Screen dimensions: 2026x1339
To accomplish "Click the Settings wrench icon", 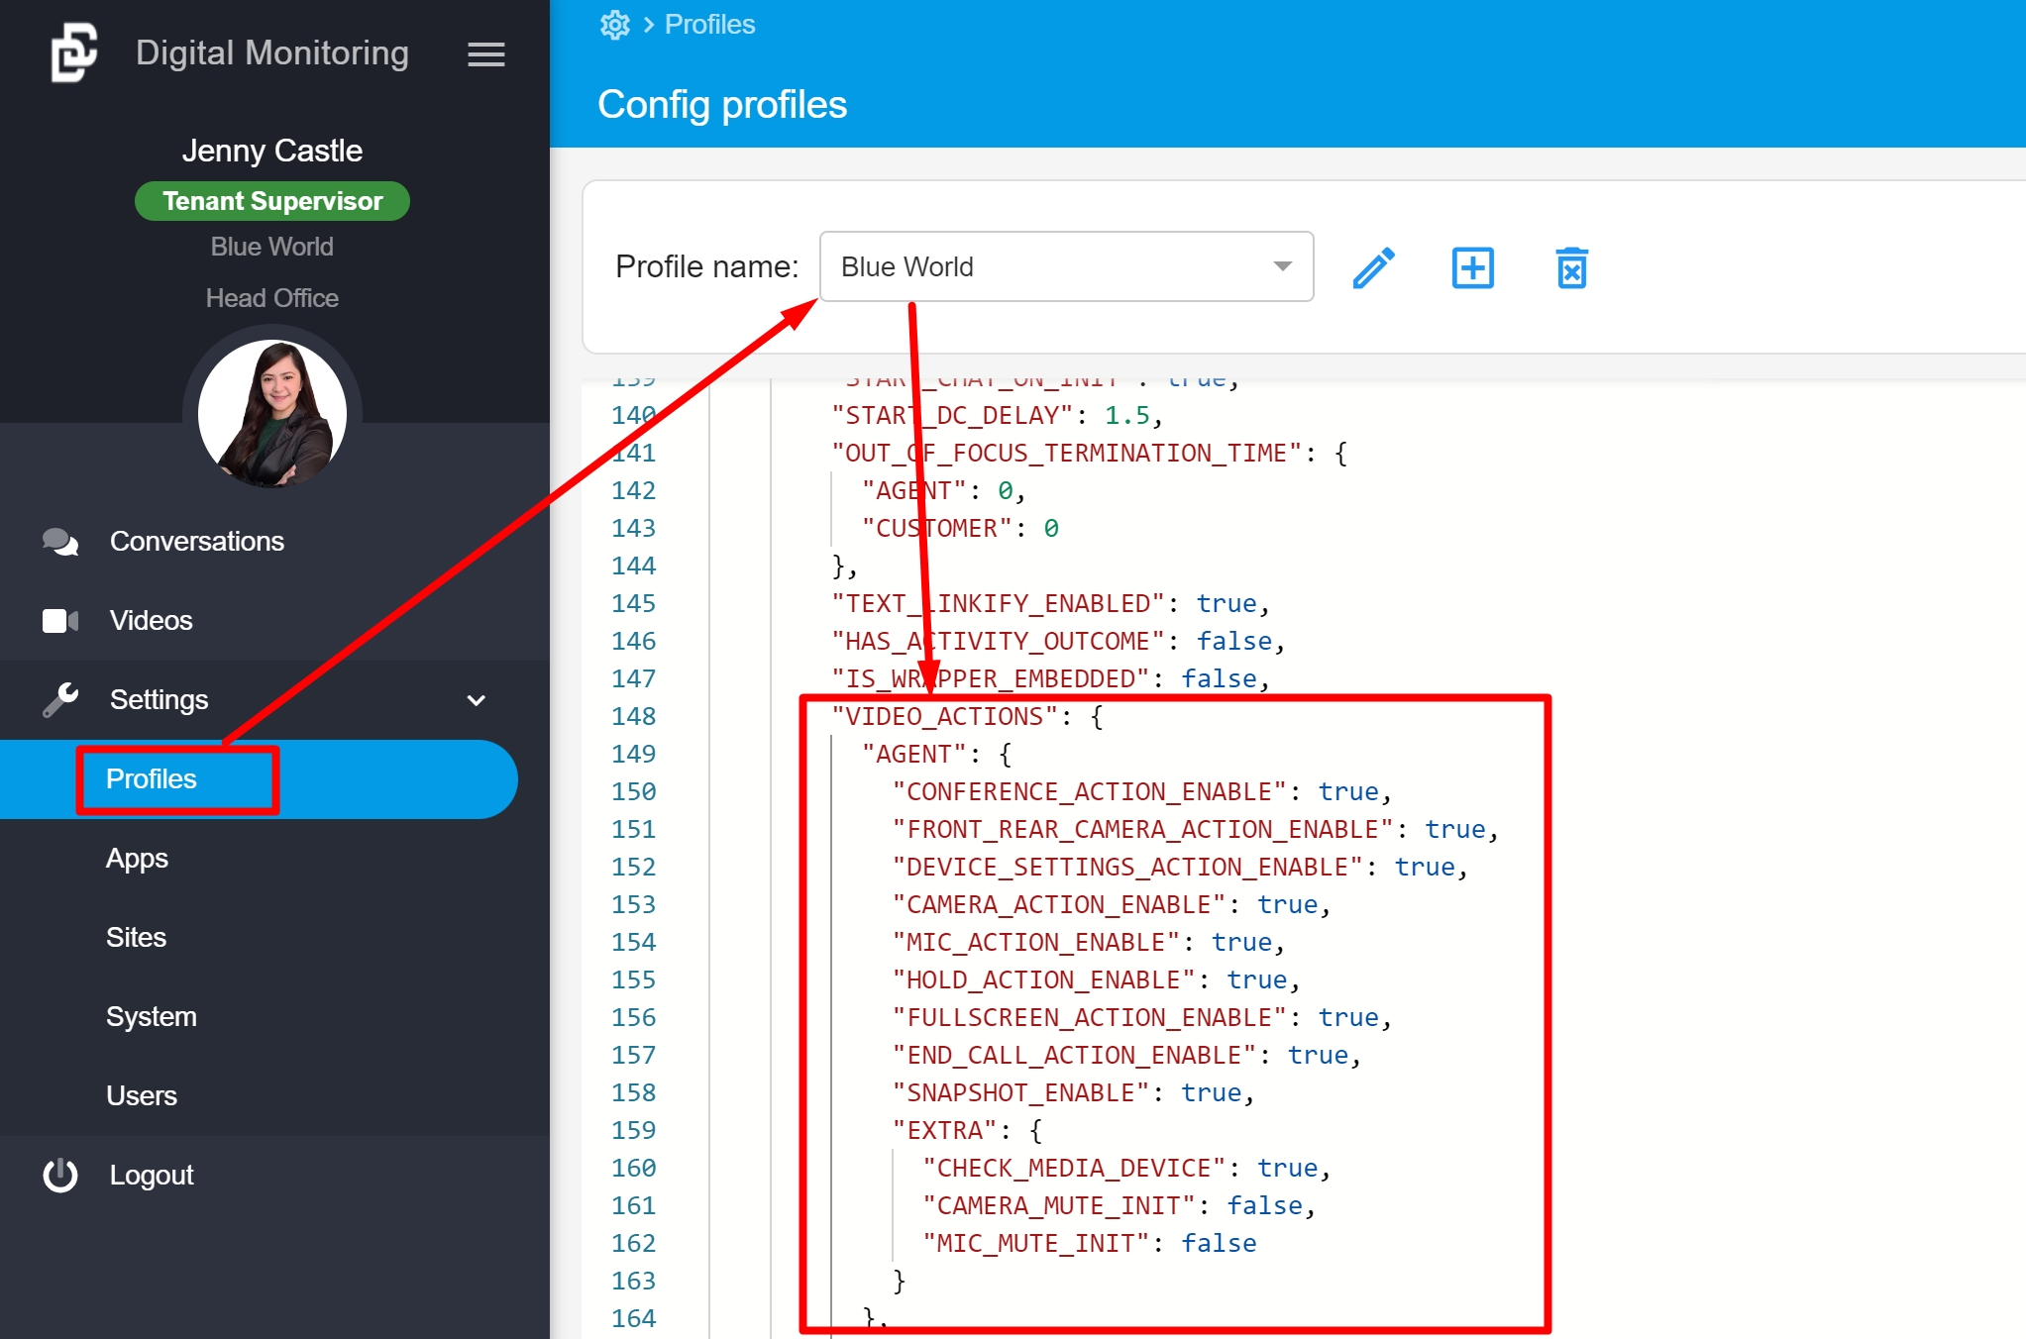I will (60, 700).
